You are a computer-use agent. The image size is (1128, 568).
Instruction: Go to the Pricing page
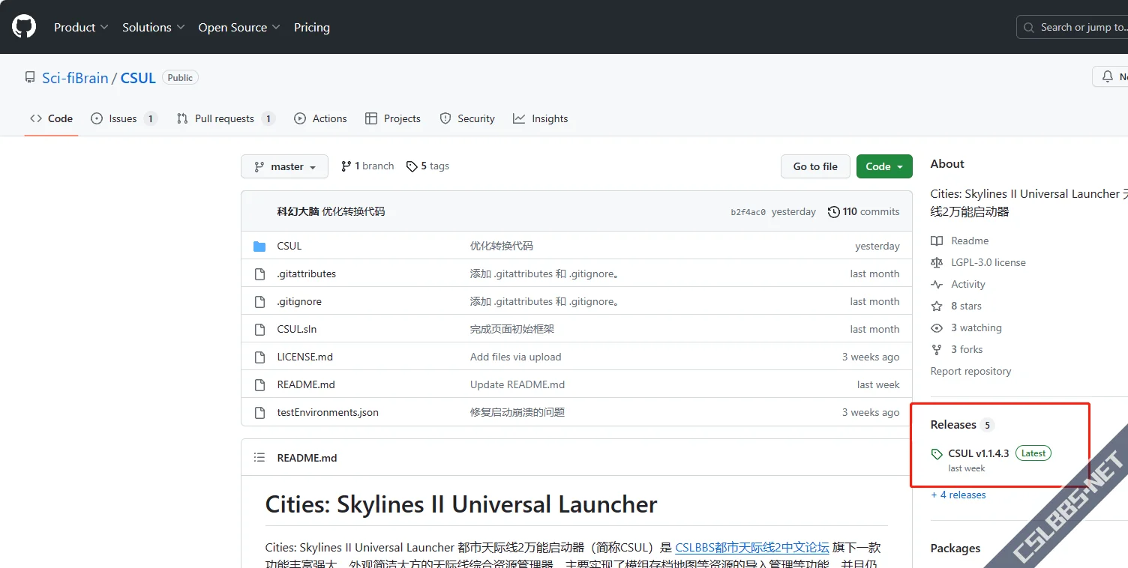point(312,27)
